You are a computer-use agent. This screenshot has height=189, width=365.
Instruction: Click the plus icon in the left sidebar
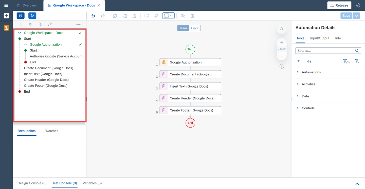6,16
